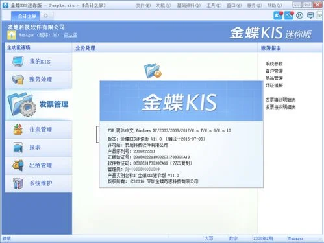Select 账务处理 text in sidebar

coord(40,79)
